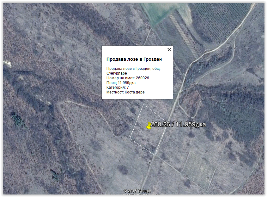Click the yellow pushpin placemark
Screen dimensions: 267x197
pos(149,126)
